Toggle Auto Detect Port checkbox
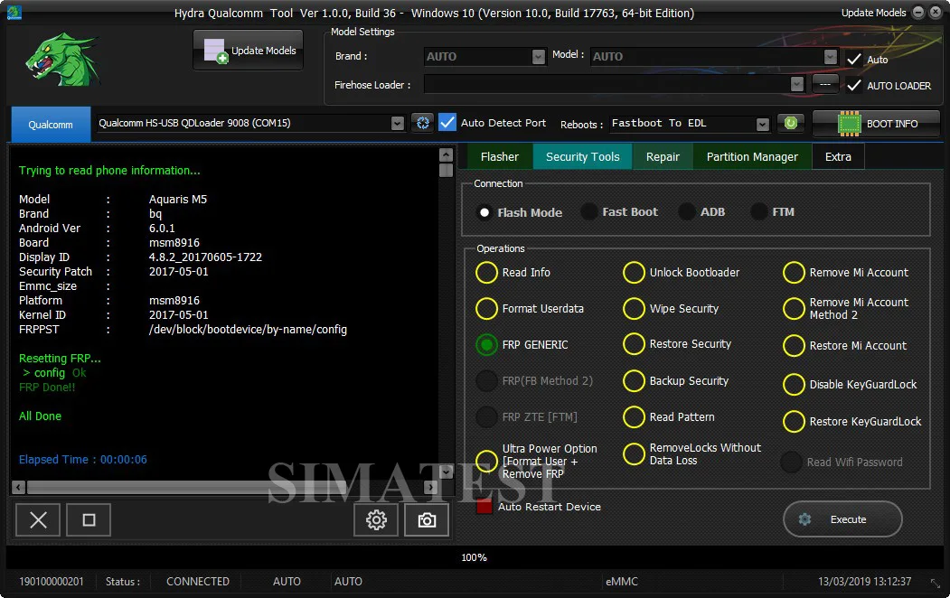The height and width of the screenshot is (598, 950). (447, 123)
